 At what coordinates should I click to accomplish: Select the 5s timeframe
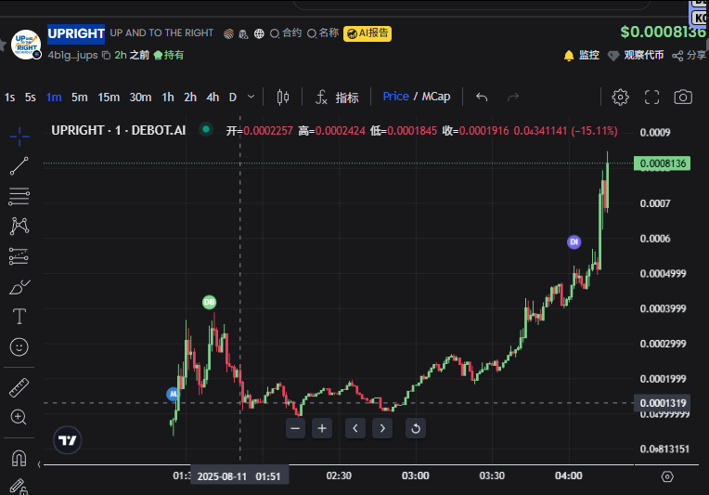pos(31,98)
